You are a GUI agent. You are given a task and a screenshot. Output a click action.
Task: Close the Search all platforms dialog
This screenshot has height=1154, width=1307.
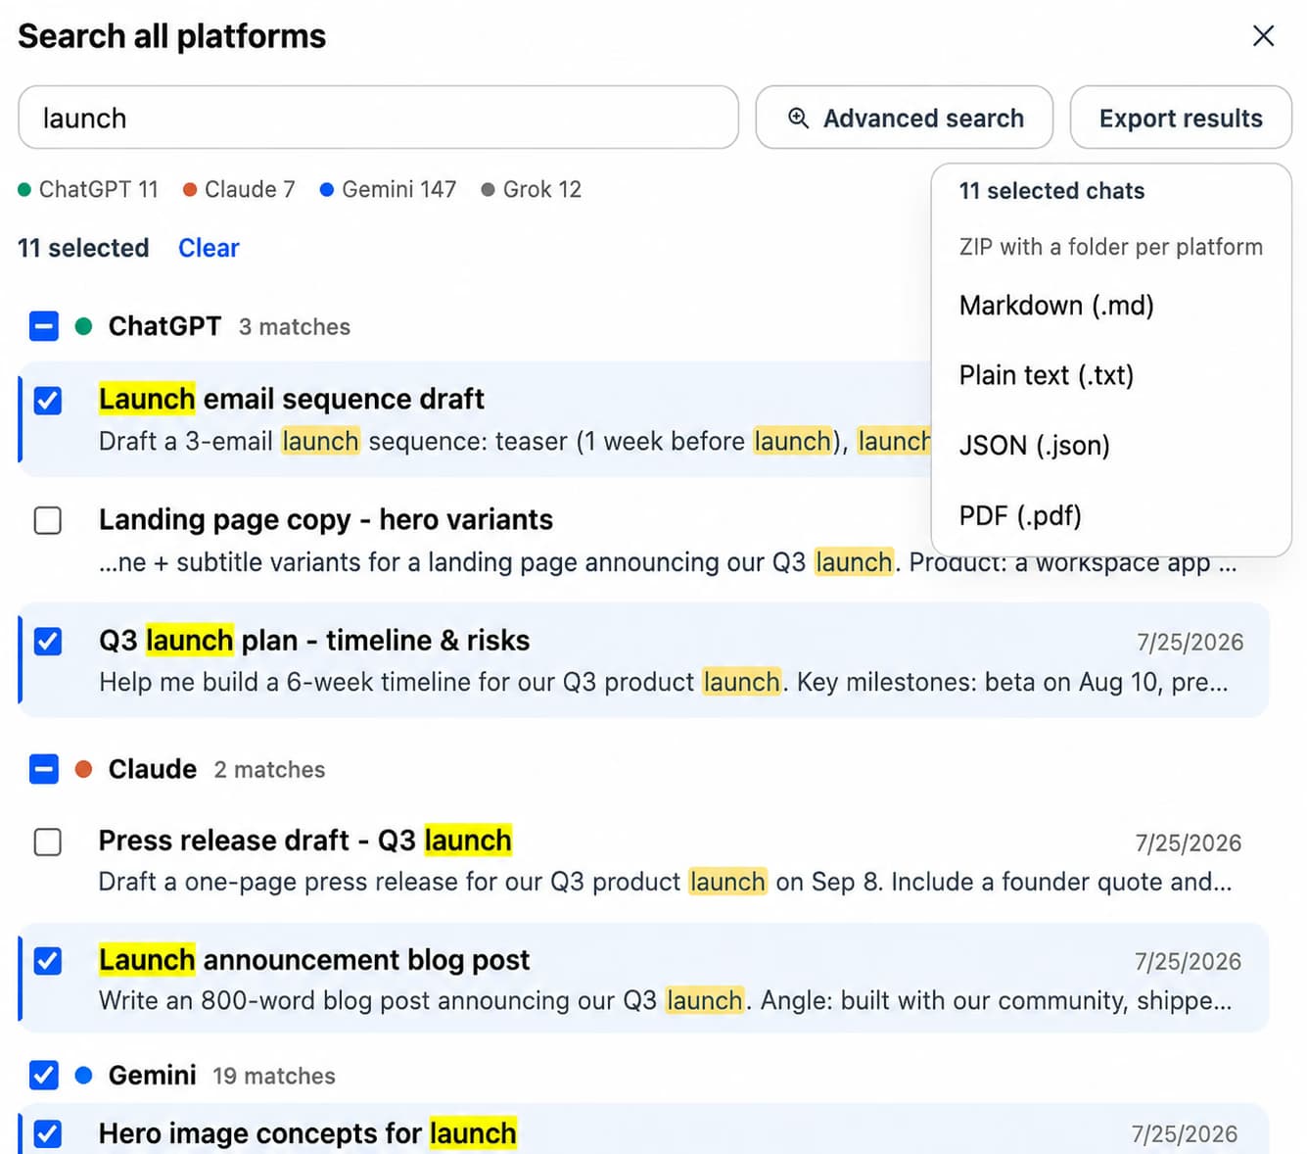(1263, 36)
